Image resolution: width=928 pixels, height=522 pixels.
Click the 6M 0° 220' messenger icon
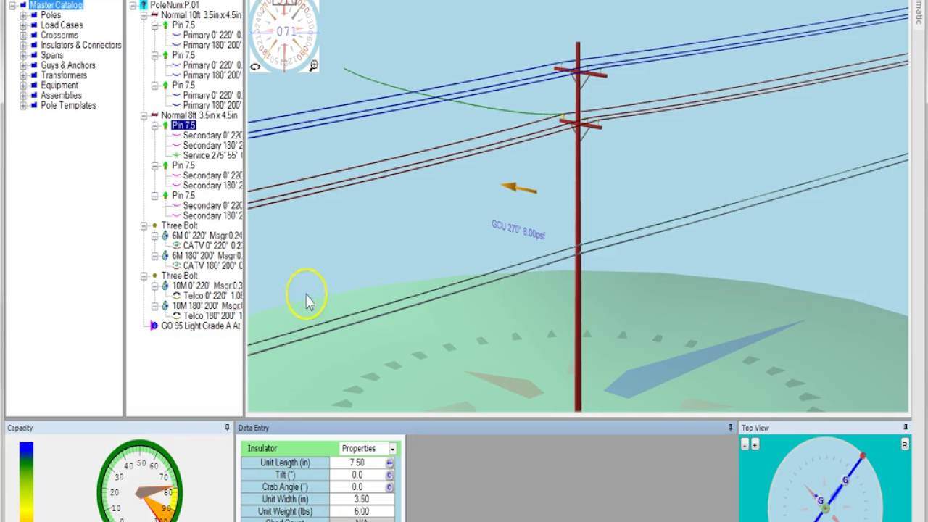[x=165, y=236]
